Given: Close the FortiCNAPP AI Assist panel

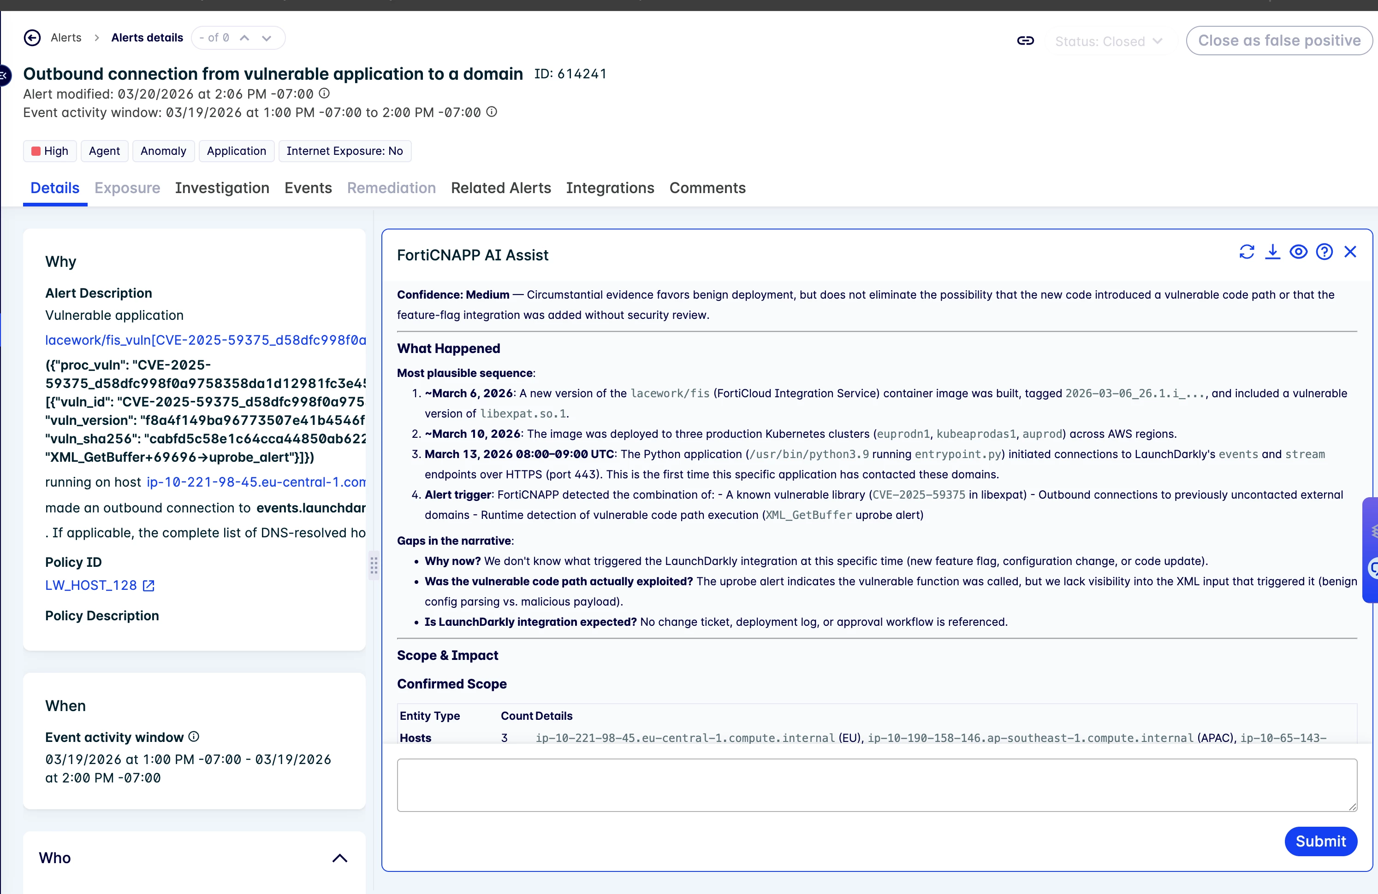Looking at the screenshot, I should point(1350,252).
